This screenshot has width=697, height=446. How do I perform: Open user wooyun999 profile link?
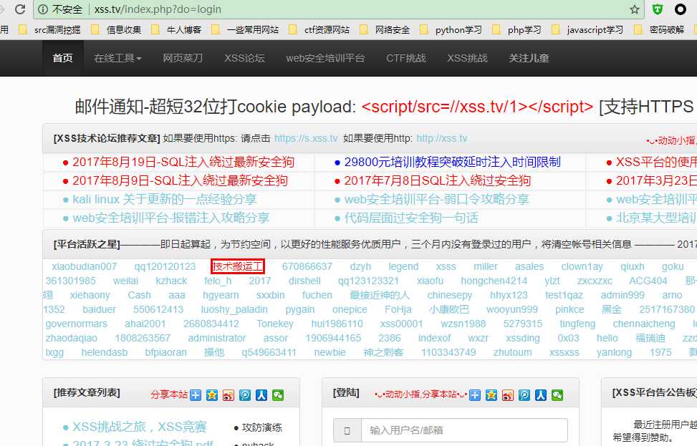(512, 310)
